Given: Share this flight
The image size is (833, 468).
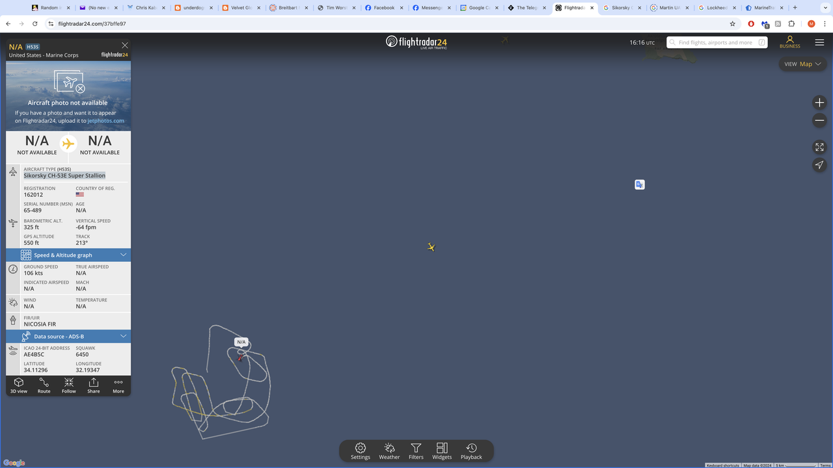Looking at the screenshot, I should click(94, 385).
